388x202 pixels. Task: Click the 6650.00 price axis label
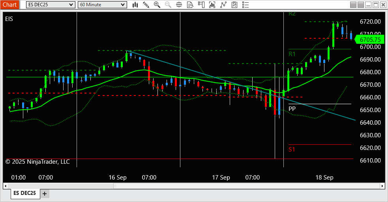pyautogui.click(x=370, y=110)
